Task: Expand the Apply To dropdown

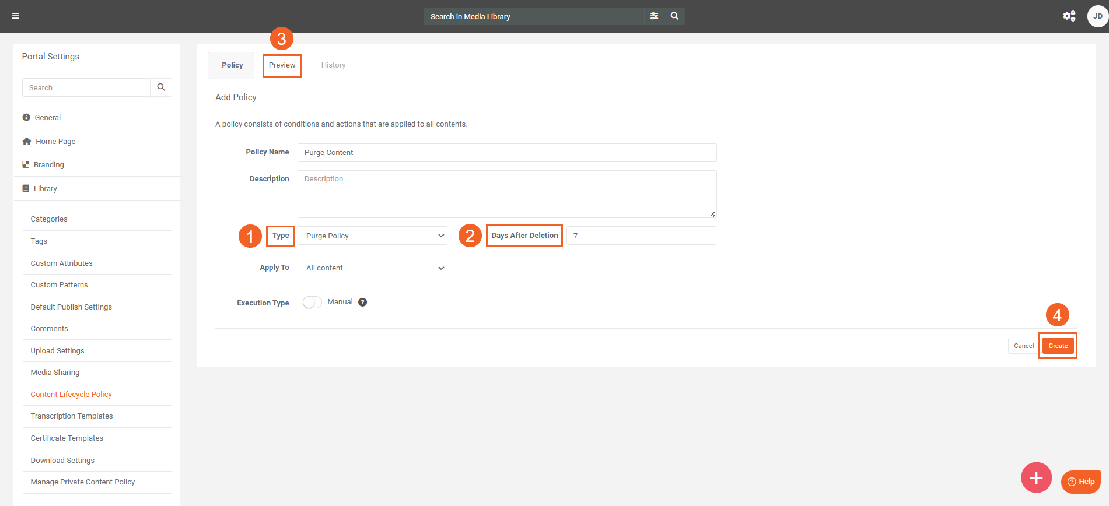Action: [372, 268]
